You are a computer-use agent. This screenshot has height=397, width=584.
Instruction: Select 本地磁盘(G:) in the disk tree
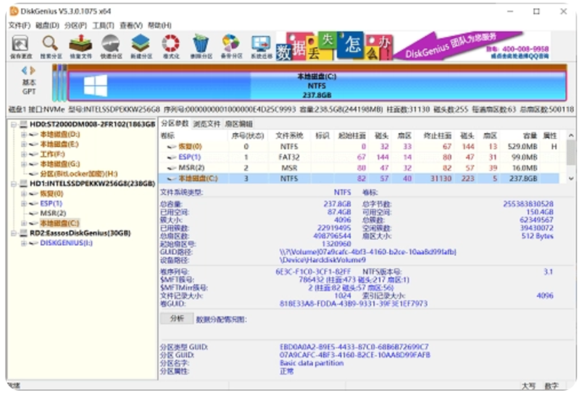coord(60,164)
